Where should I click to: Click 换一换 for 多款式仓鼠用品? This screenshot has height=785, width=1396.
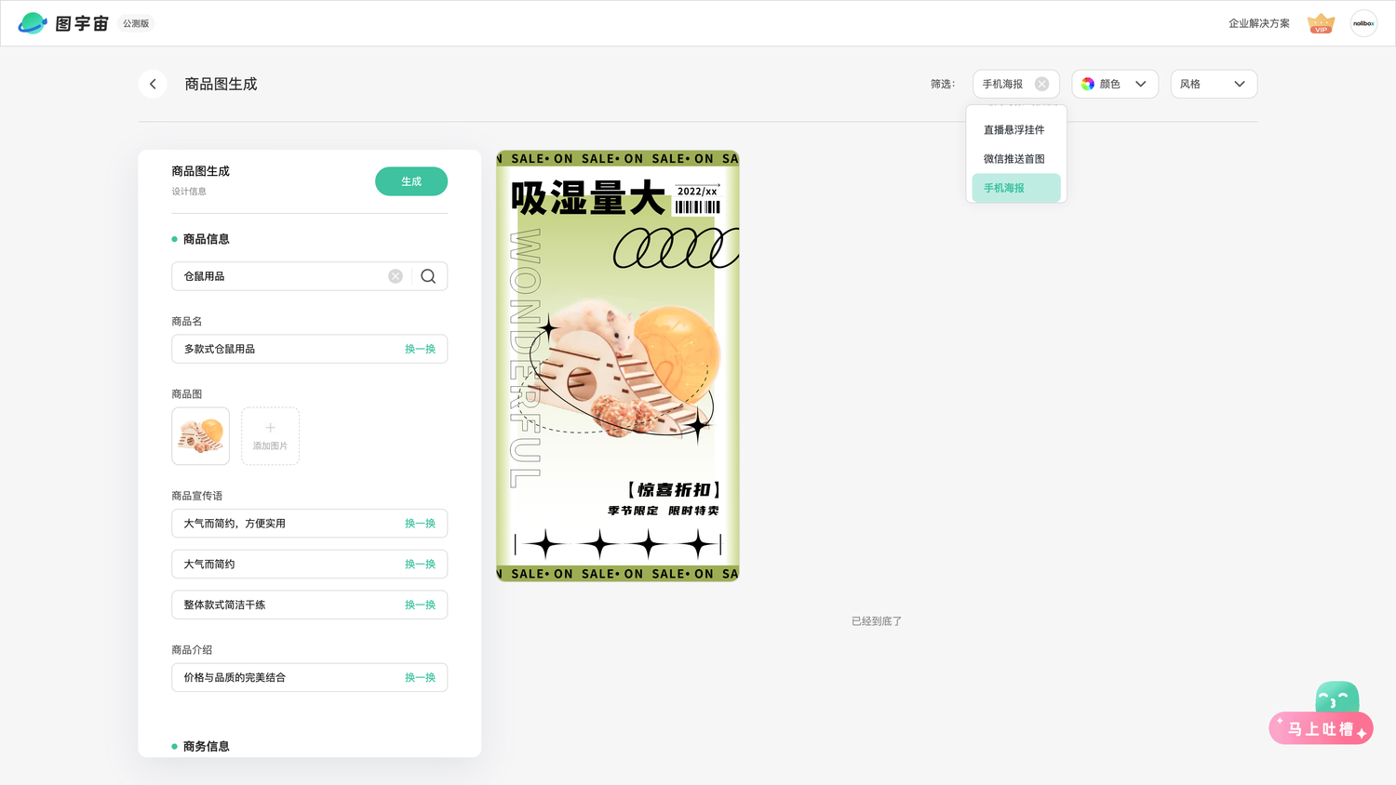420,349
